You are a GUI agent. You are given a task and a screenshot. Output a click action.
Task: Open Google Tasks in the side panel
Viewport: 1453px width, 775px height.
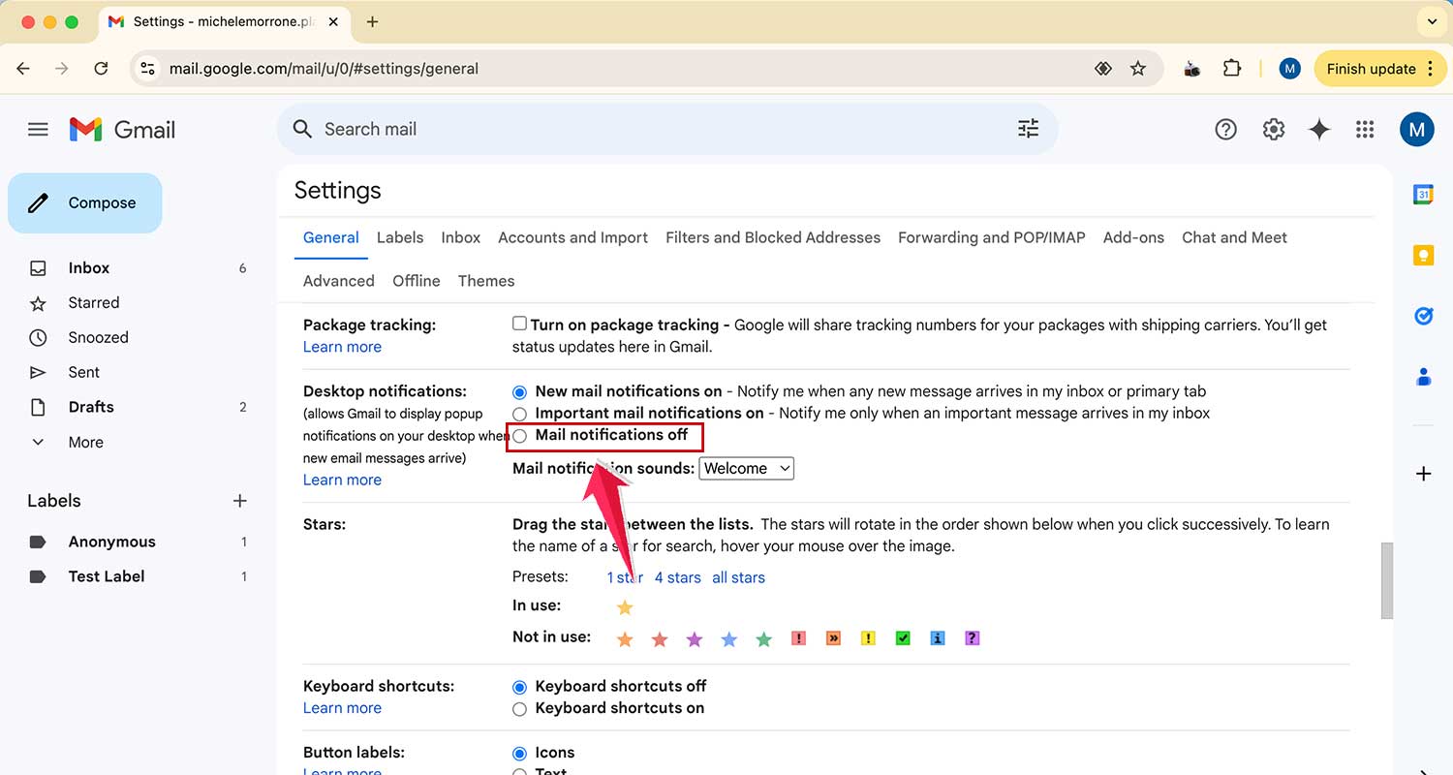coord(1423,315)
